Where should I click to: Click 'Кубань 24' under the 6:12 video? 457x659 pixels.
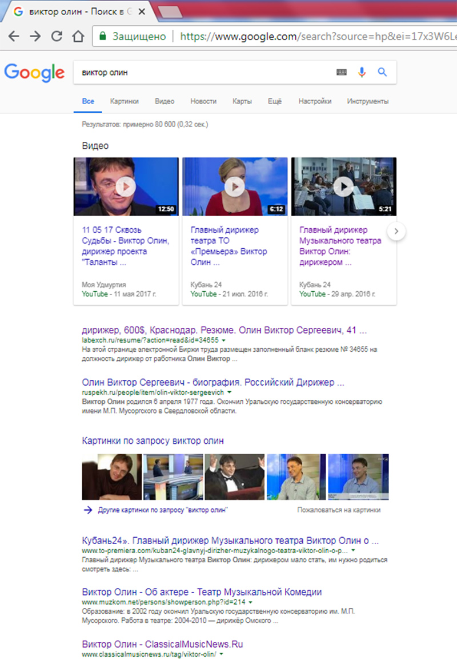tap(206, 285)
